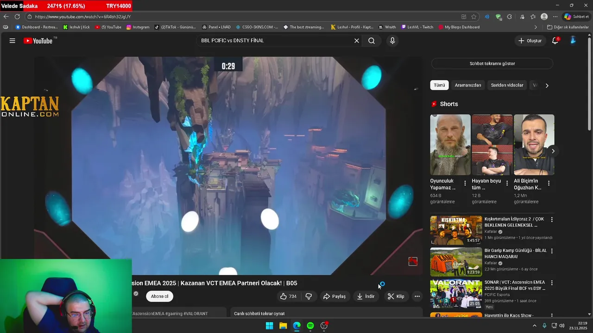Open Spotify from the taskbar

coord(310,326)
